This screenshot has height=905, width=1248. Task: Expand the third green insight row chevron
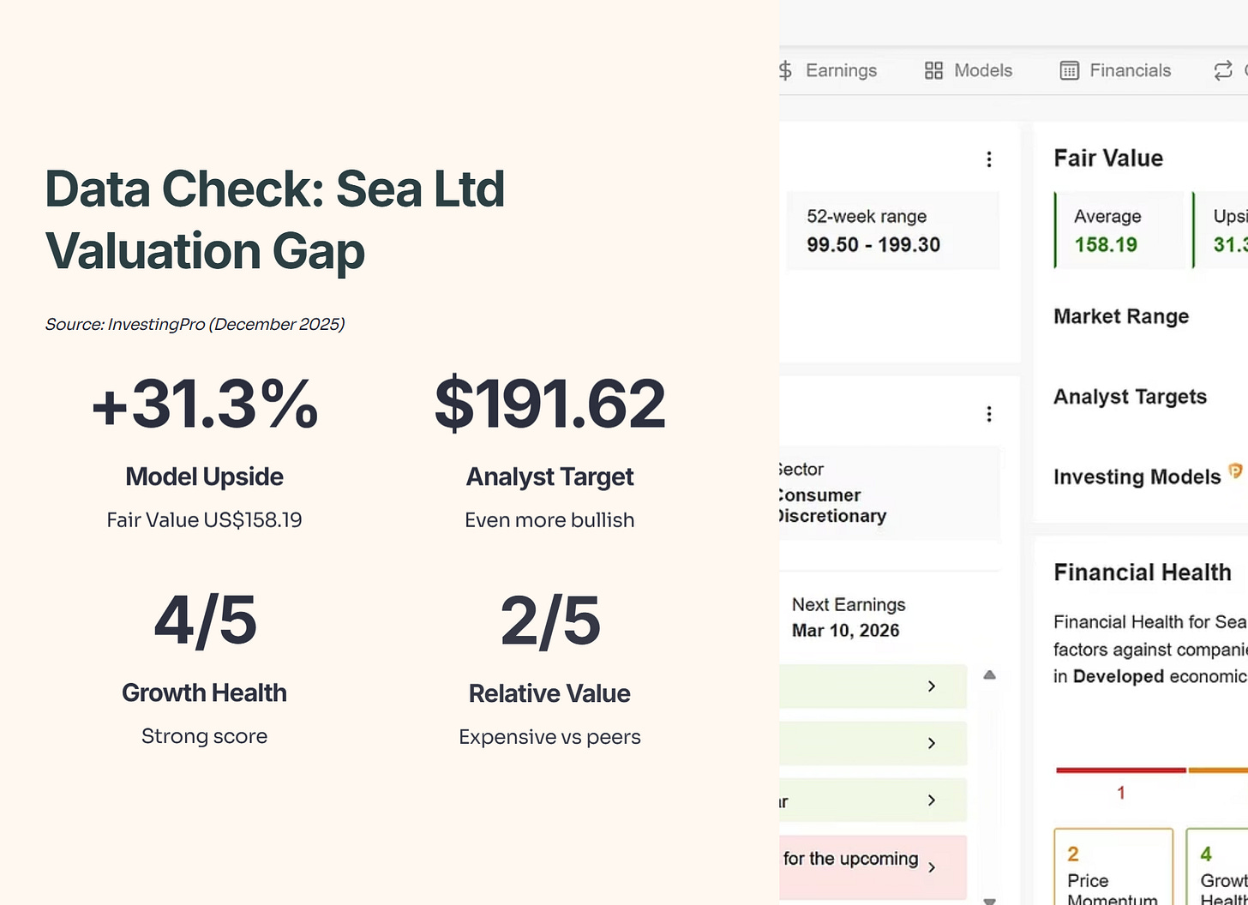coord(932,800)
